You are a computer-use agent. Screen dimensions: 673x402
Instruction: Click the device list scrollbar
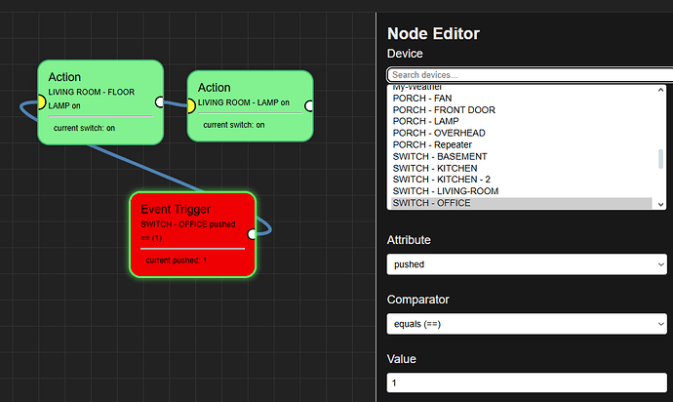tap(660, 158)
